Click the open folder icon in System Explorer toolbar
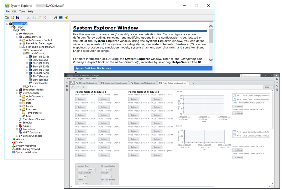 [12, 18]
